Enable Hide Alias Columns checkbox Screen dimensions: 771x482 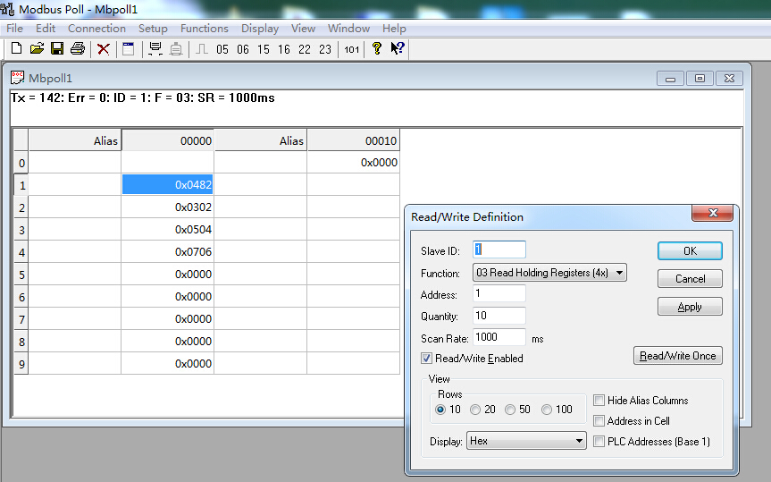coord(599,400)
